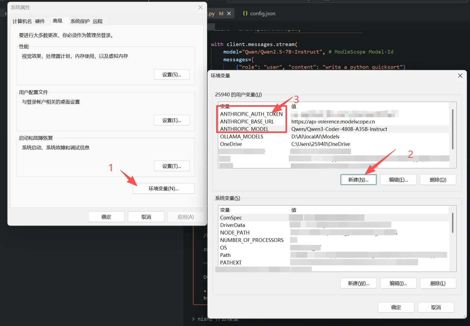Open user profile 设置(E)... button
The height and width of the screenshot is (326, 470).
[172, 120]
